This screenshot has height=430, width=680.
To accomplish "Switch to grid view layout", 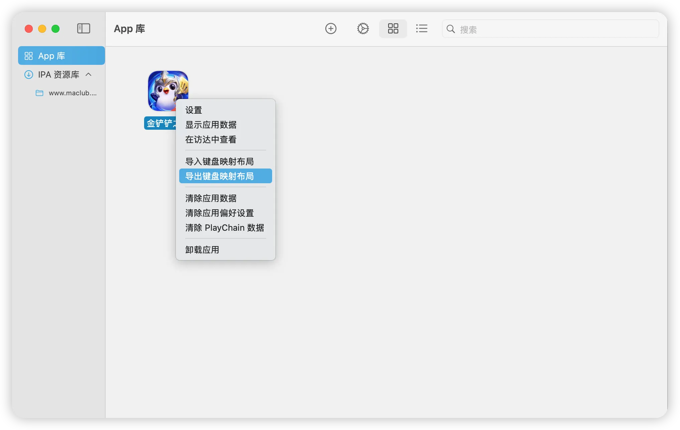I will click(x=393, y=28).
